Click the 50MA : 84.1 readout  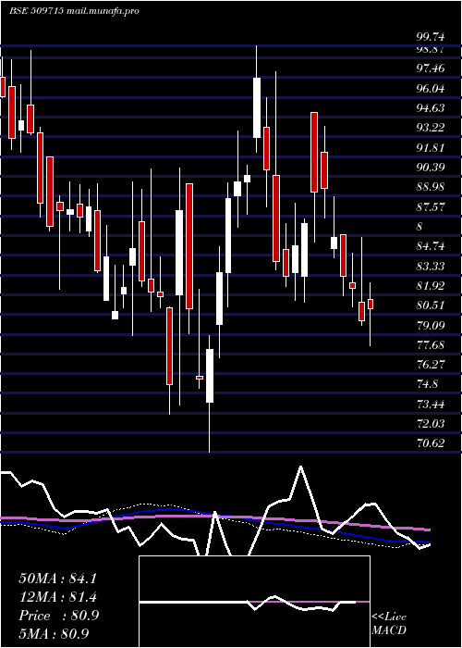pyautogui.click(x=57, y=579)
